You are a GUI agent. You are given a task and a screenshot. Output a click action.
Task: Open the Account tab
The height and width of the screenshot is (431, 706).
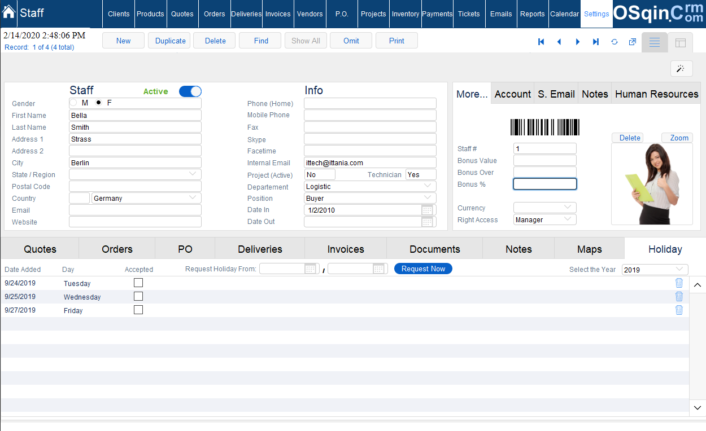click(513, 94)
